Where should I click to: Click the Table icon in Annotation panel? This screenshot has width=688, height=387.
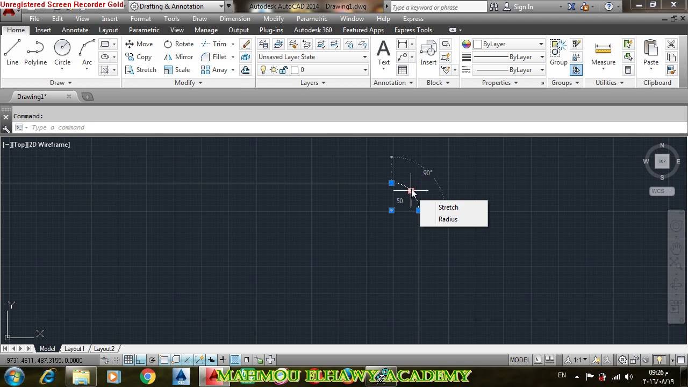(403, 70)
